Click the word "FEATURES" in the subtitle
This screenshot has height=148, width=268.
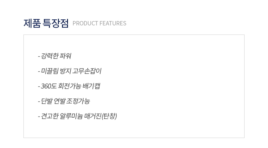tap(113, 23)
